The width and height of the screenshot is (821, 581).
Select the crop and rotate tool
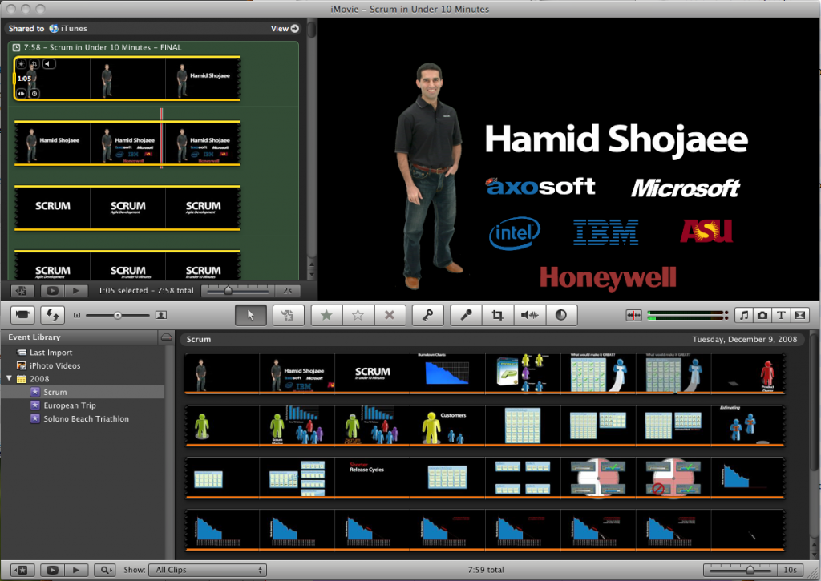pyautogui.click(x=497, y=315)
